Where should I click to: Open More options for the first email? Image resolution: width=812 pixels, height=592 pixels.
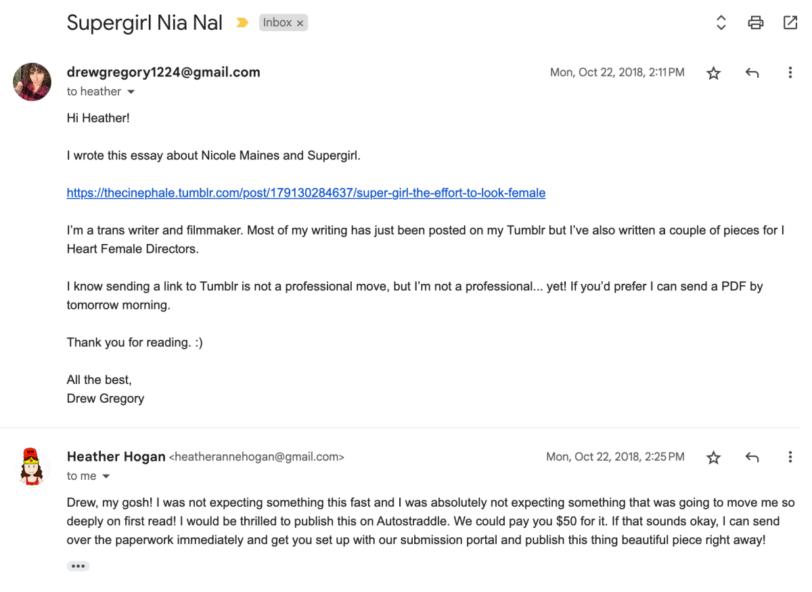(790, 72)
